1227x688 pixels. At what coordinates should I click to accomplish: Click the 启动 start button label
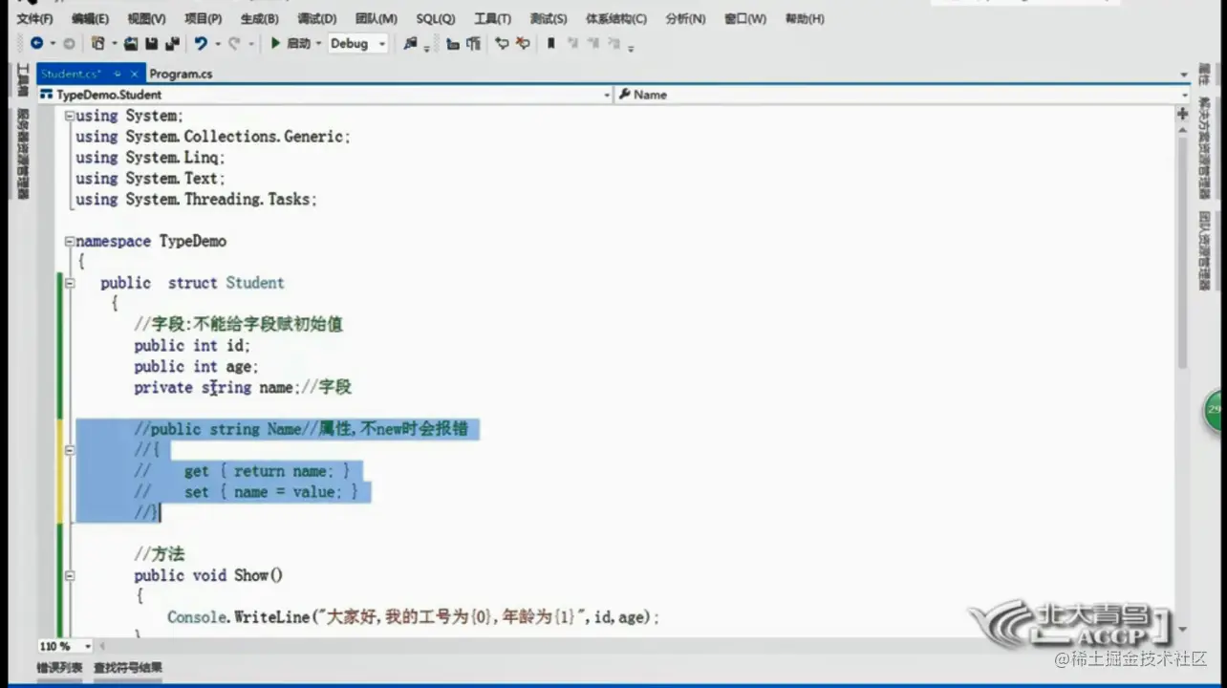pyautogui.click(x=298, y=43)
